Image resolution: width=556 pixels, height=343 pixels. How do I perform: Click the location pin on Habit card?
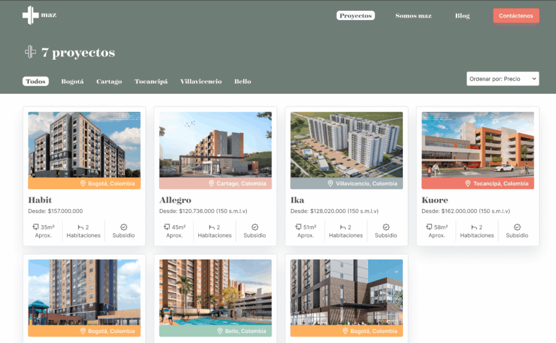(83, 184)
